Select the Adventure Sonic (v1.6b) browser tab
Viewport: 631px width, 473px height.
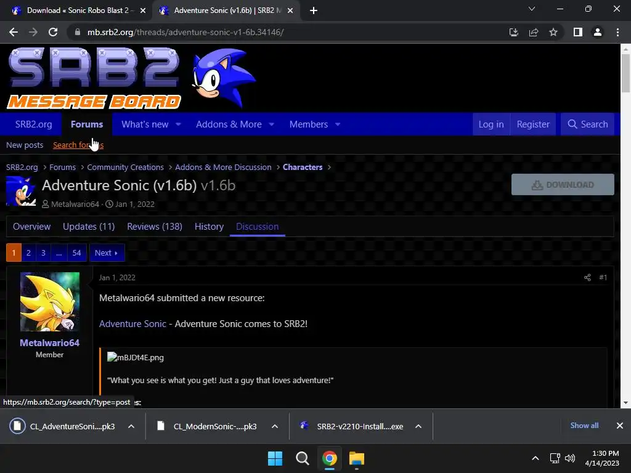point(226,10)
